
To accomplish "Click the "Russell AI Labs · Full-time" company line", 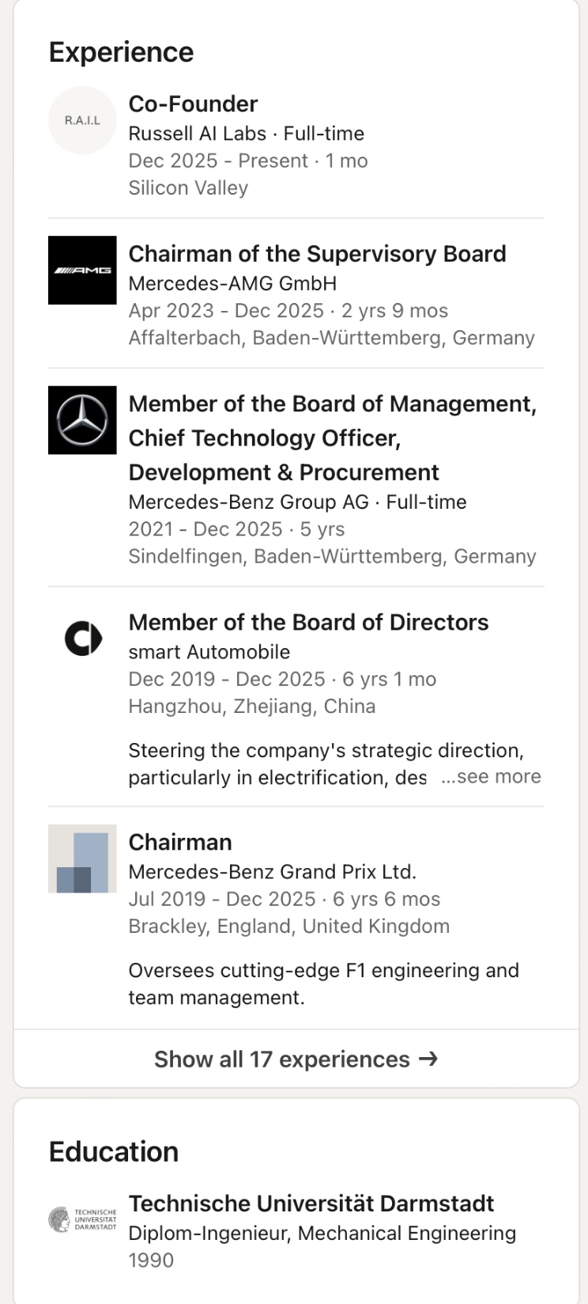I will click(246, 134).
